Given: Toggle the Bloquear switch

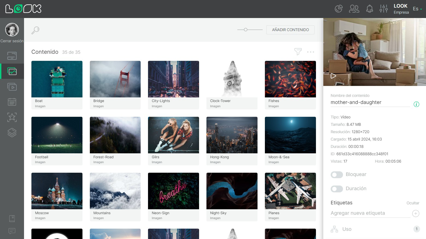Looking at the screenshot, I should pos(337,175).
